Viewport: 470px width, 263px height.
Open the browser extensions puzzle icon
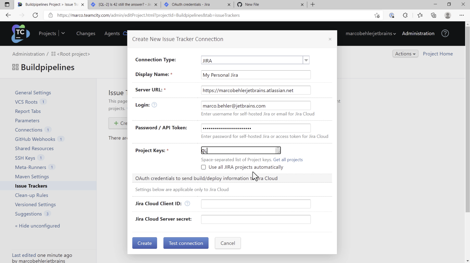tap(405, 15)
